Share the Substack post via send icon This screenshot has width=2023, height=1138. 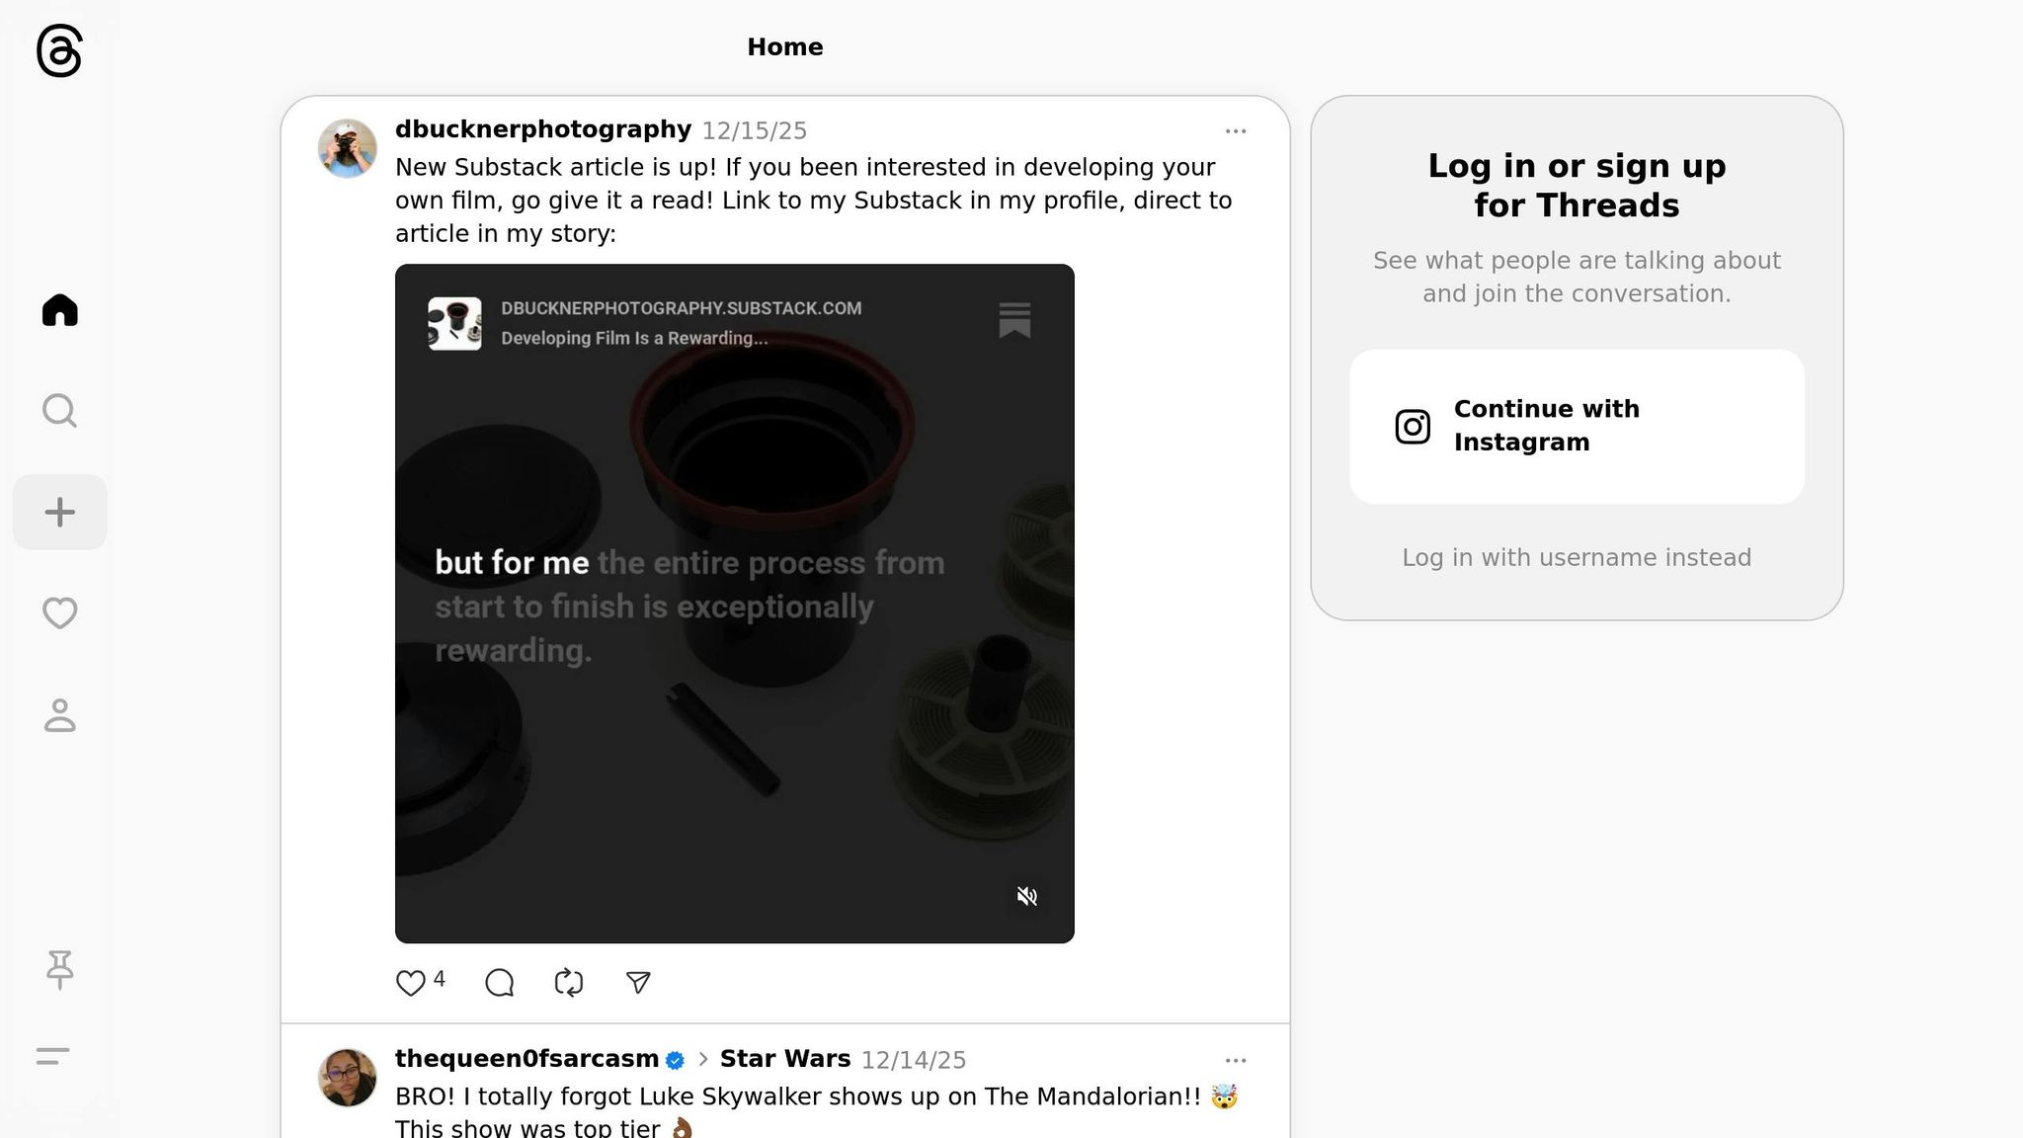(638, 983)
